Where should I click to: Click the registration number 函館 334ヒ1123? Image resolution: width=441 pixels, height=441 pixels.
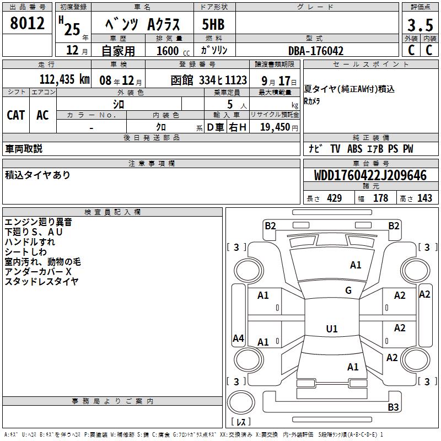point(209,80)
